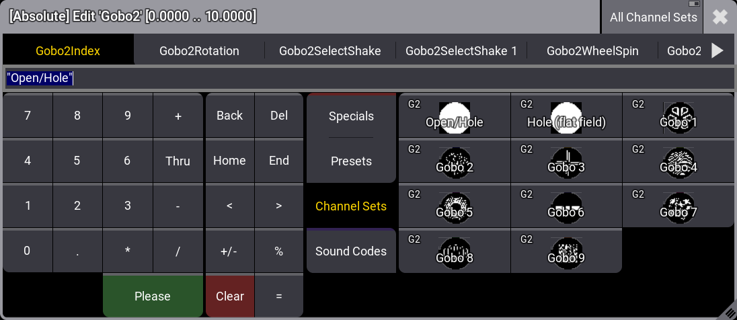Pick the Gobo 2 pattern
The width and height of the screenshot is (737, 320).
[x=455, y=161]
